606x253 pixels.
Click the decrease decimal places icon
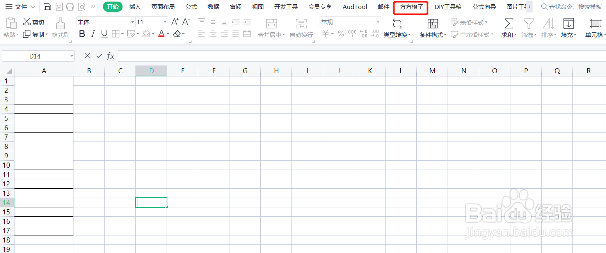(x=375, y=34)
